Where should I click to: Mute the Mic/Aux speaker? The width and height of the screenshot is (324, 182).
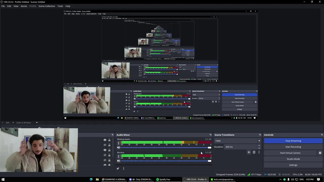point(118,161)
